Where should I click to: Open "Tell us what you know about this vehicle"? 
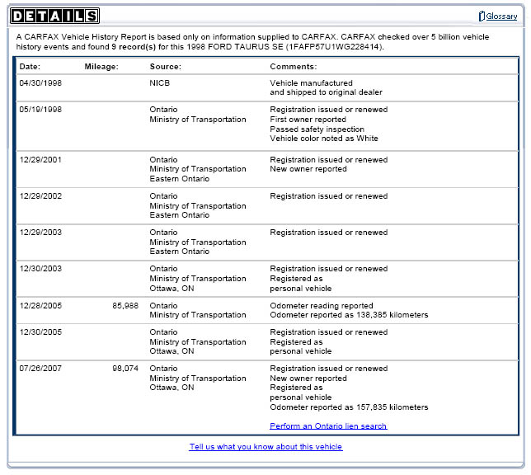265,447
